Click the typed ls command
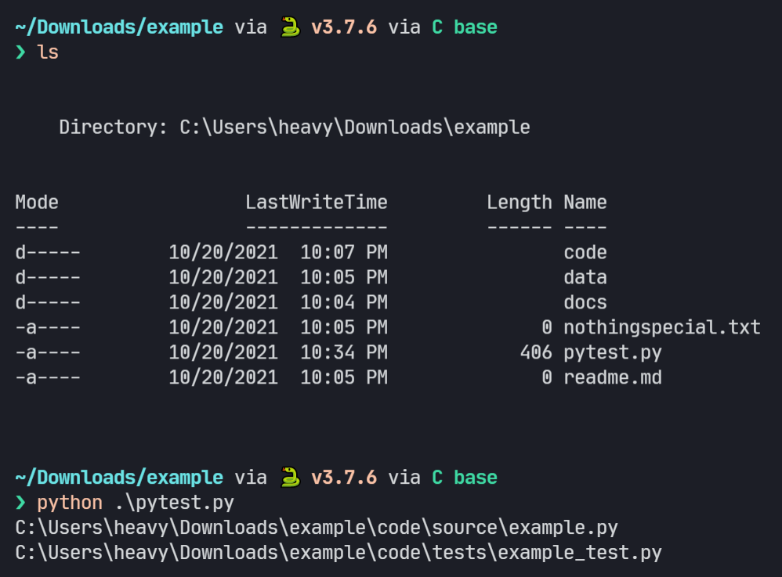782x577 pixels. point(48,52)
